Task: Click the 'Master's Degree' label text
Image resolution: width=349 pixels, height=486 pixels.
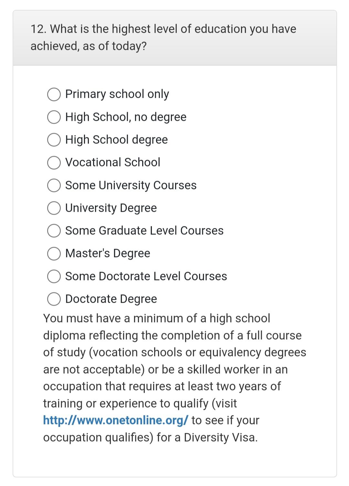Action: tap(108, 254)
